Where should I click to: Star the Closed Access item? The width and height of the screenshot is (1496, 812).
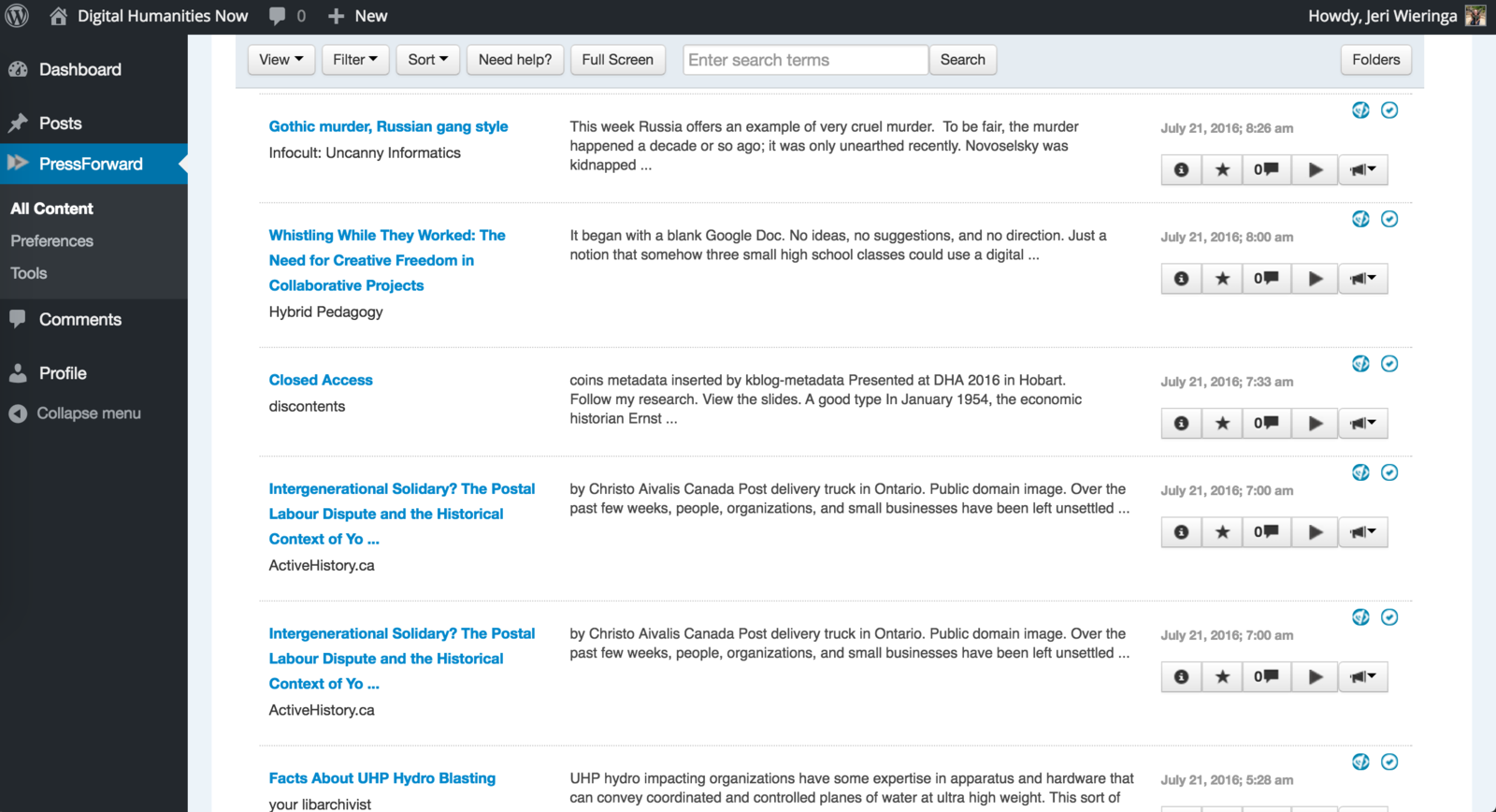coord(1222,423)
